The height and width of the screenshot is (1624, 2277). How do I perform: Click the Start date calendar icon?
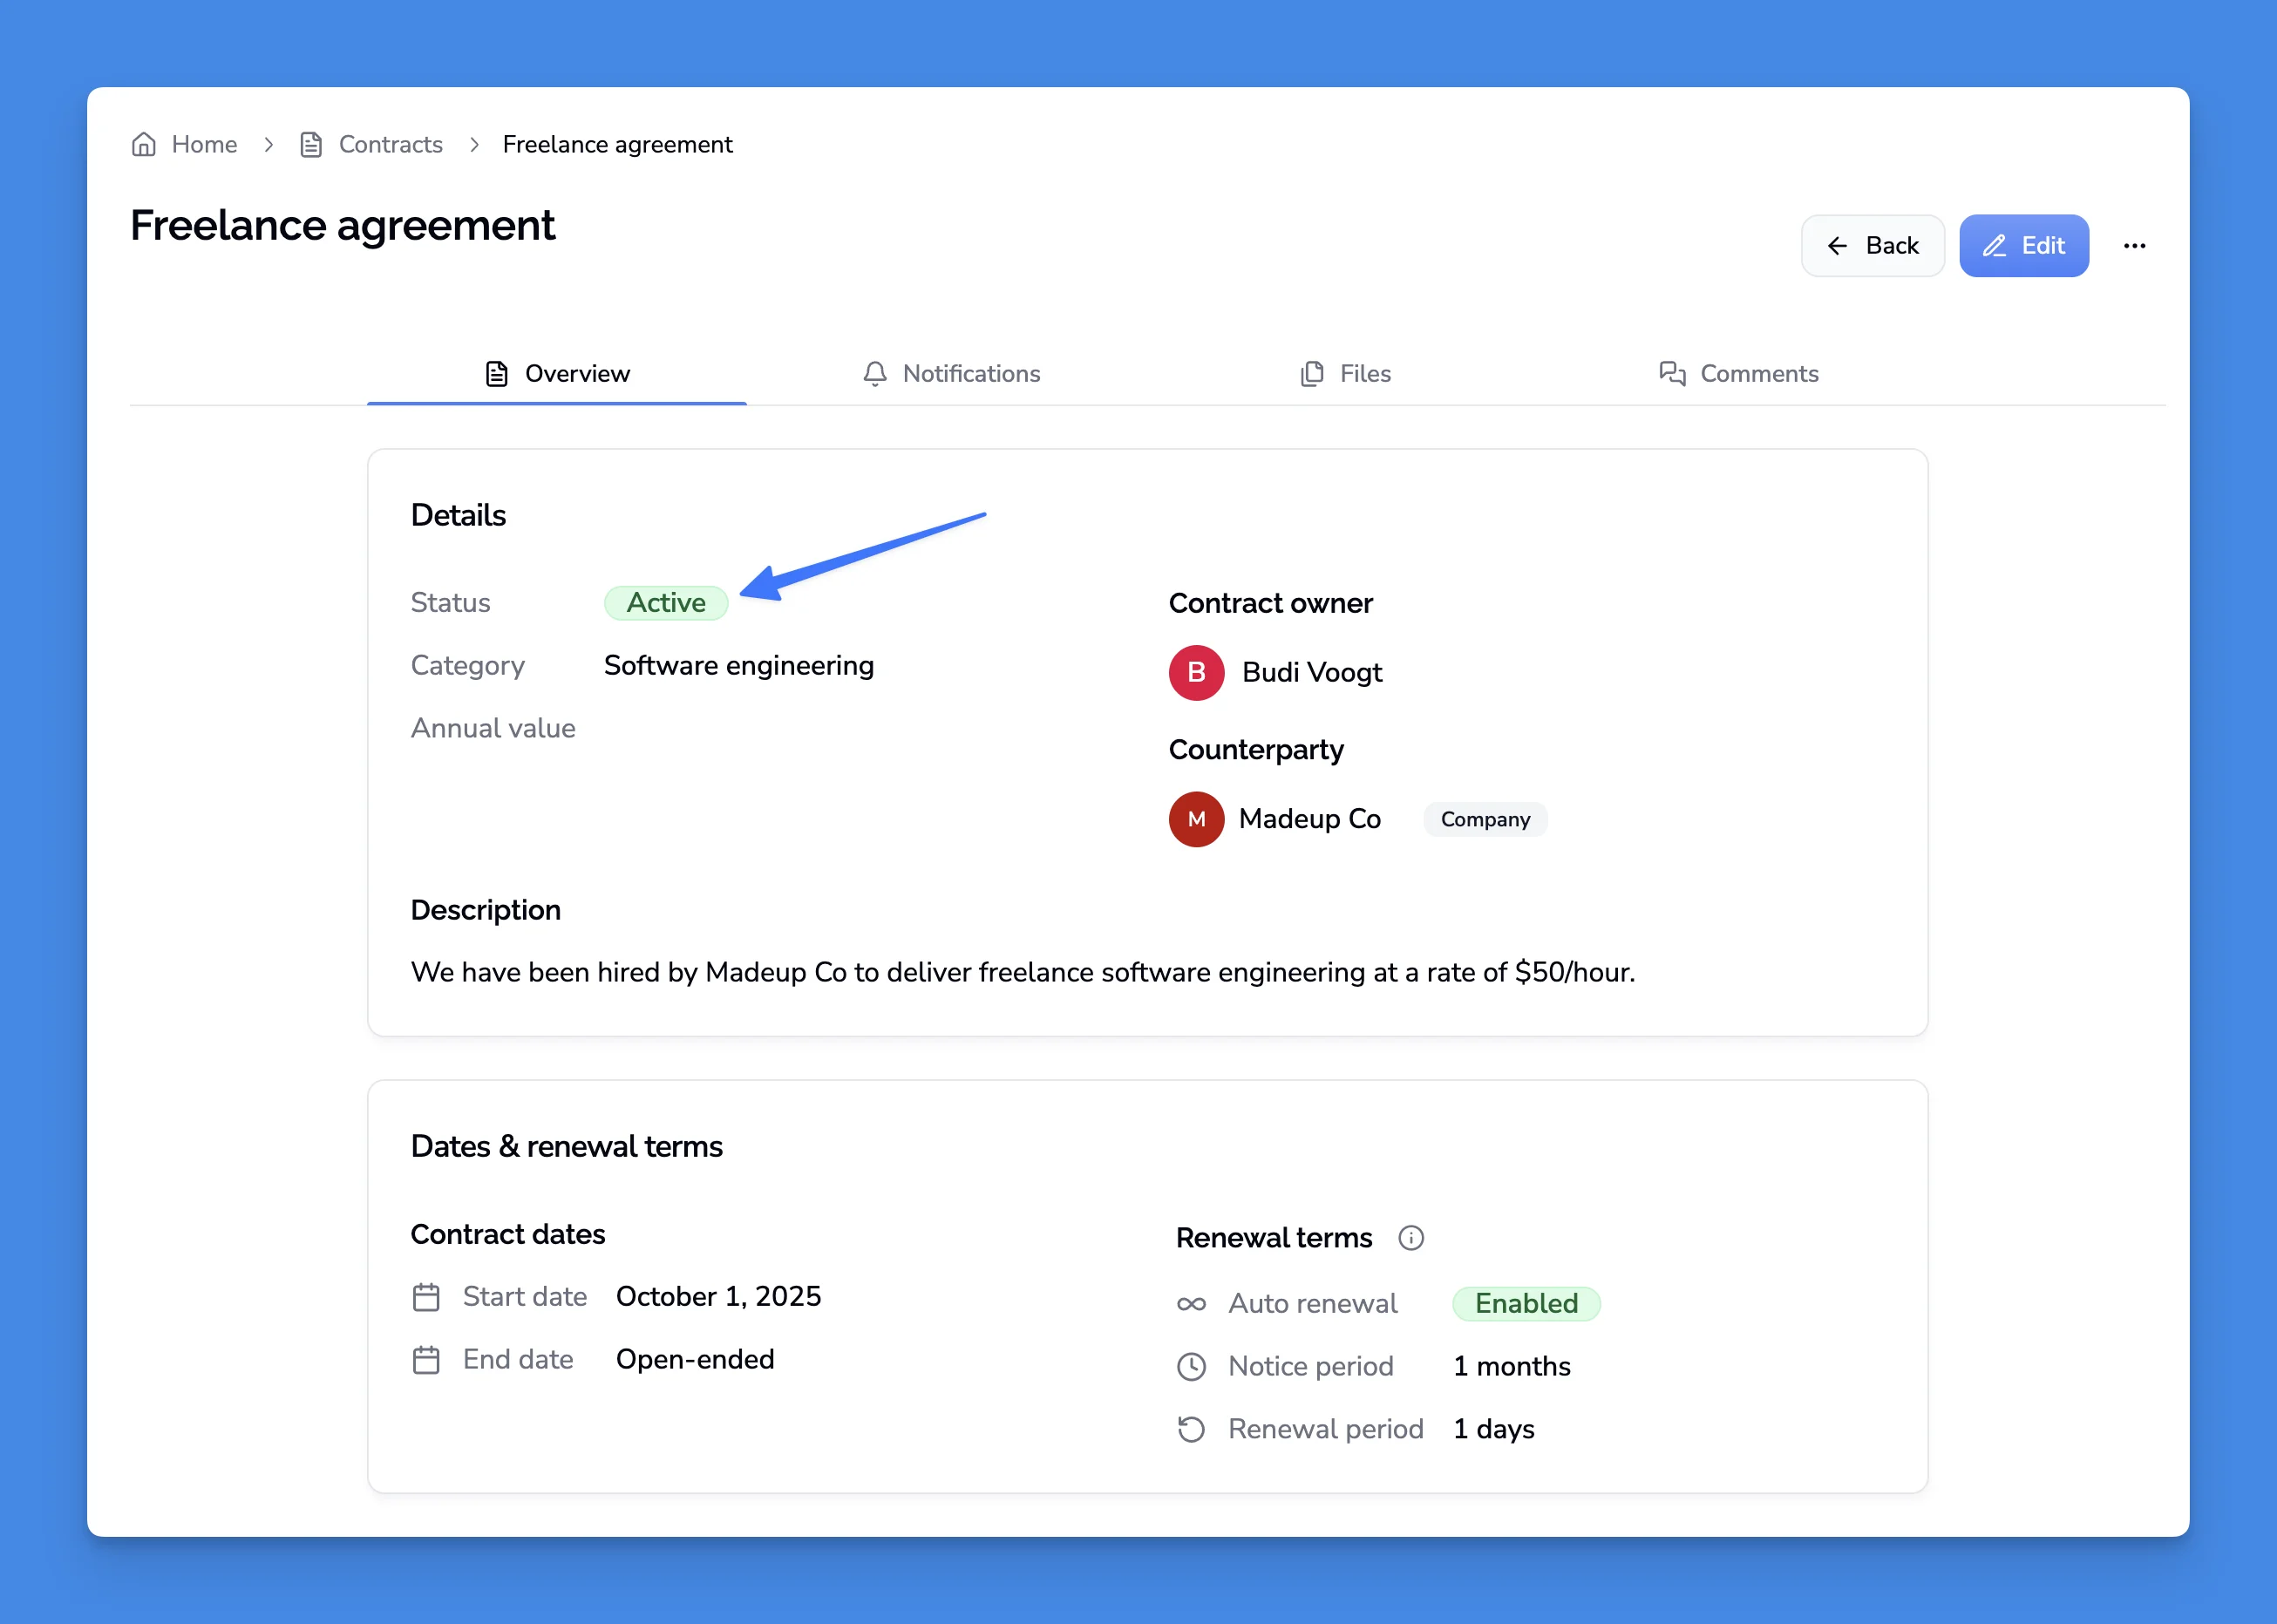(x=426, y=1297)
